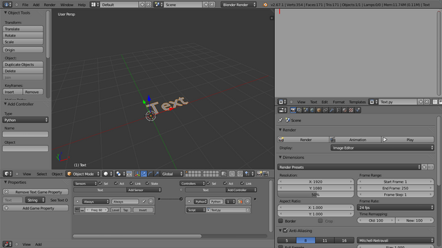Open the 24 fps frame rate dropdown
This screenshot has height=248, width=442.
[396, 207]
